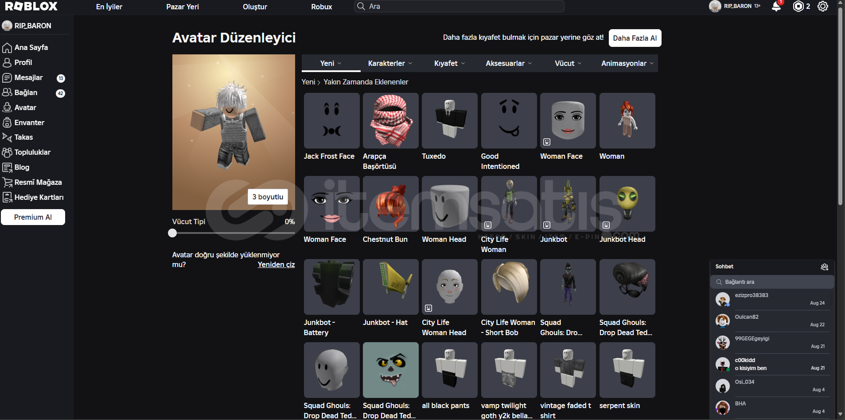Expand the Kıyafet dropdown
Image resolution: width=845 pixels, height=420 pixels.
click(x=449, y=63)
